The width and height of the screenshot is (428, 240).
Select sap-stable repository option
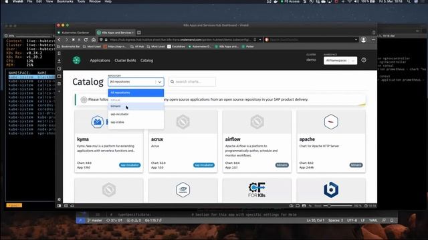[136, 122]
